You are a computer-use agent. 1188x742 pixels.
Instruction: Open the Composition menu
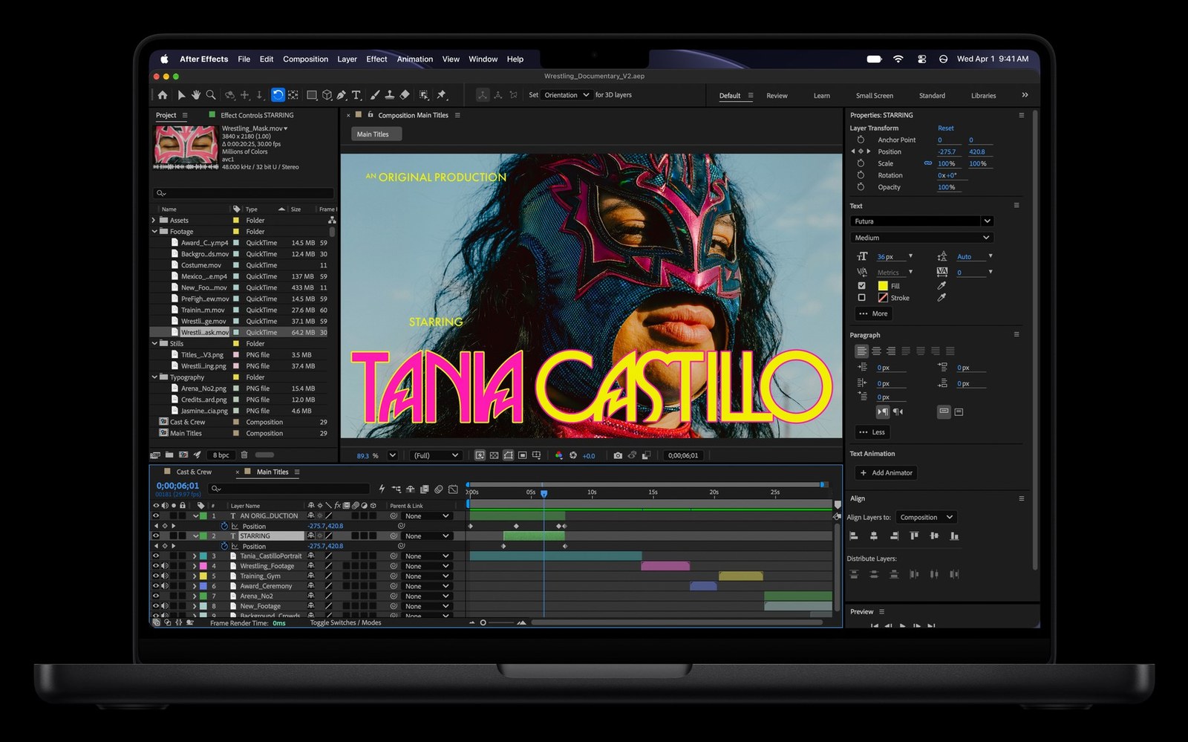point(305,59)
